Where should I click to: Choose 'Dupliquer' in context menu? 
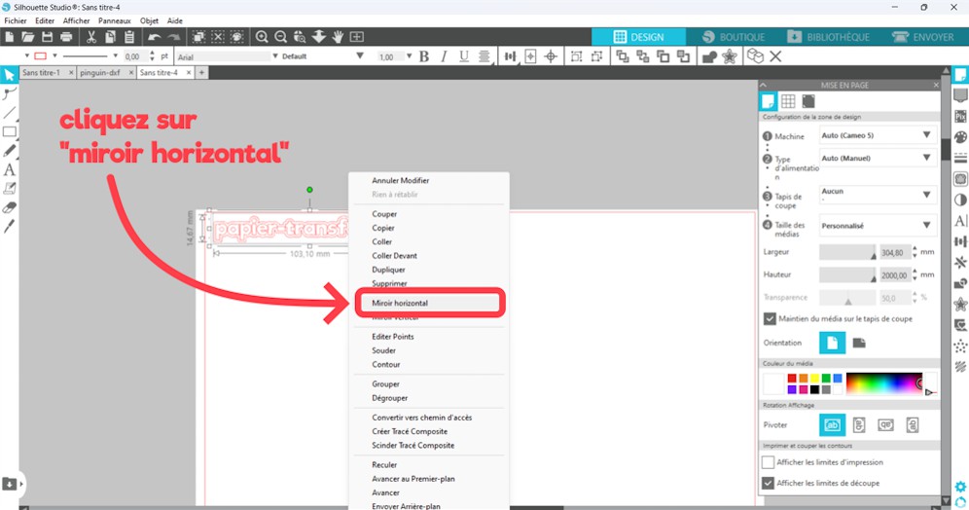pyautogui.click(x=389, y=270)
